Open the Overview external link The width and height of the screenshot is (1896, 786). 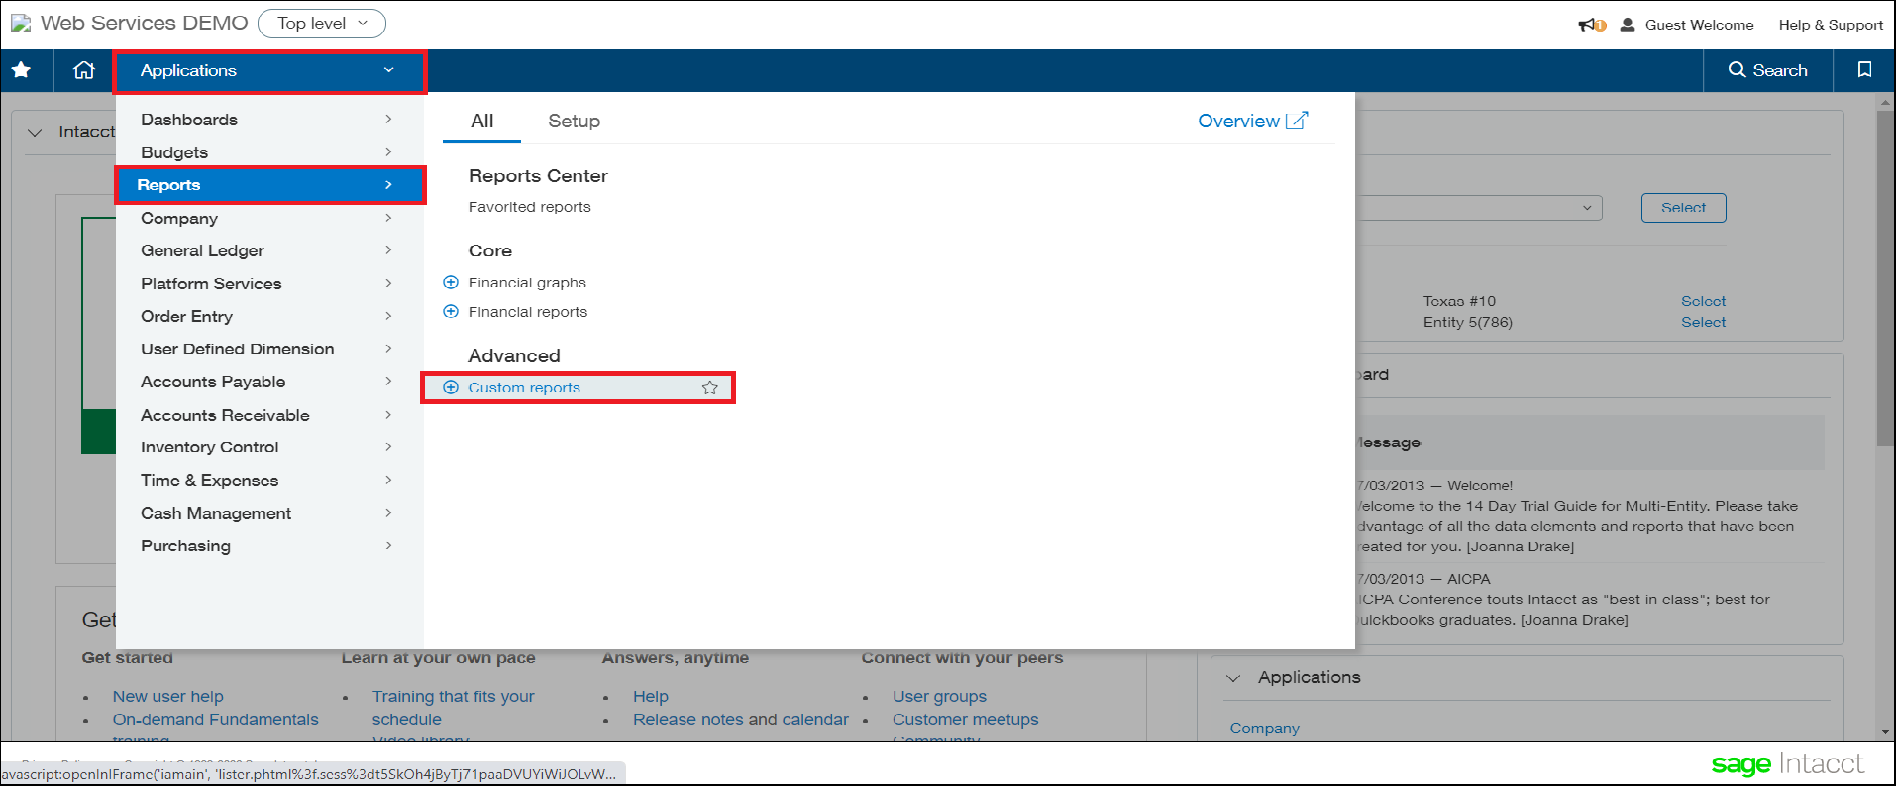click(x=1253, y=121)
